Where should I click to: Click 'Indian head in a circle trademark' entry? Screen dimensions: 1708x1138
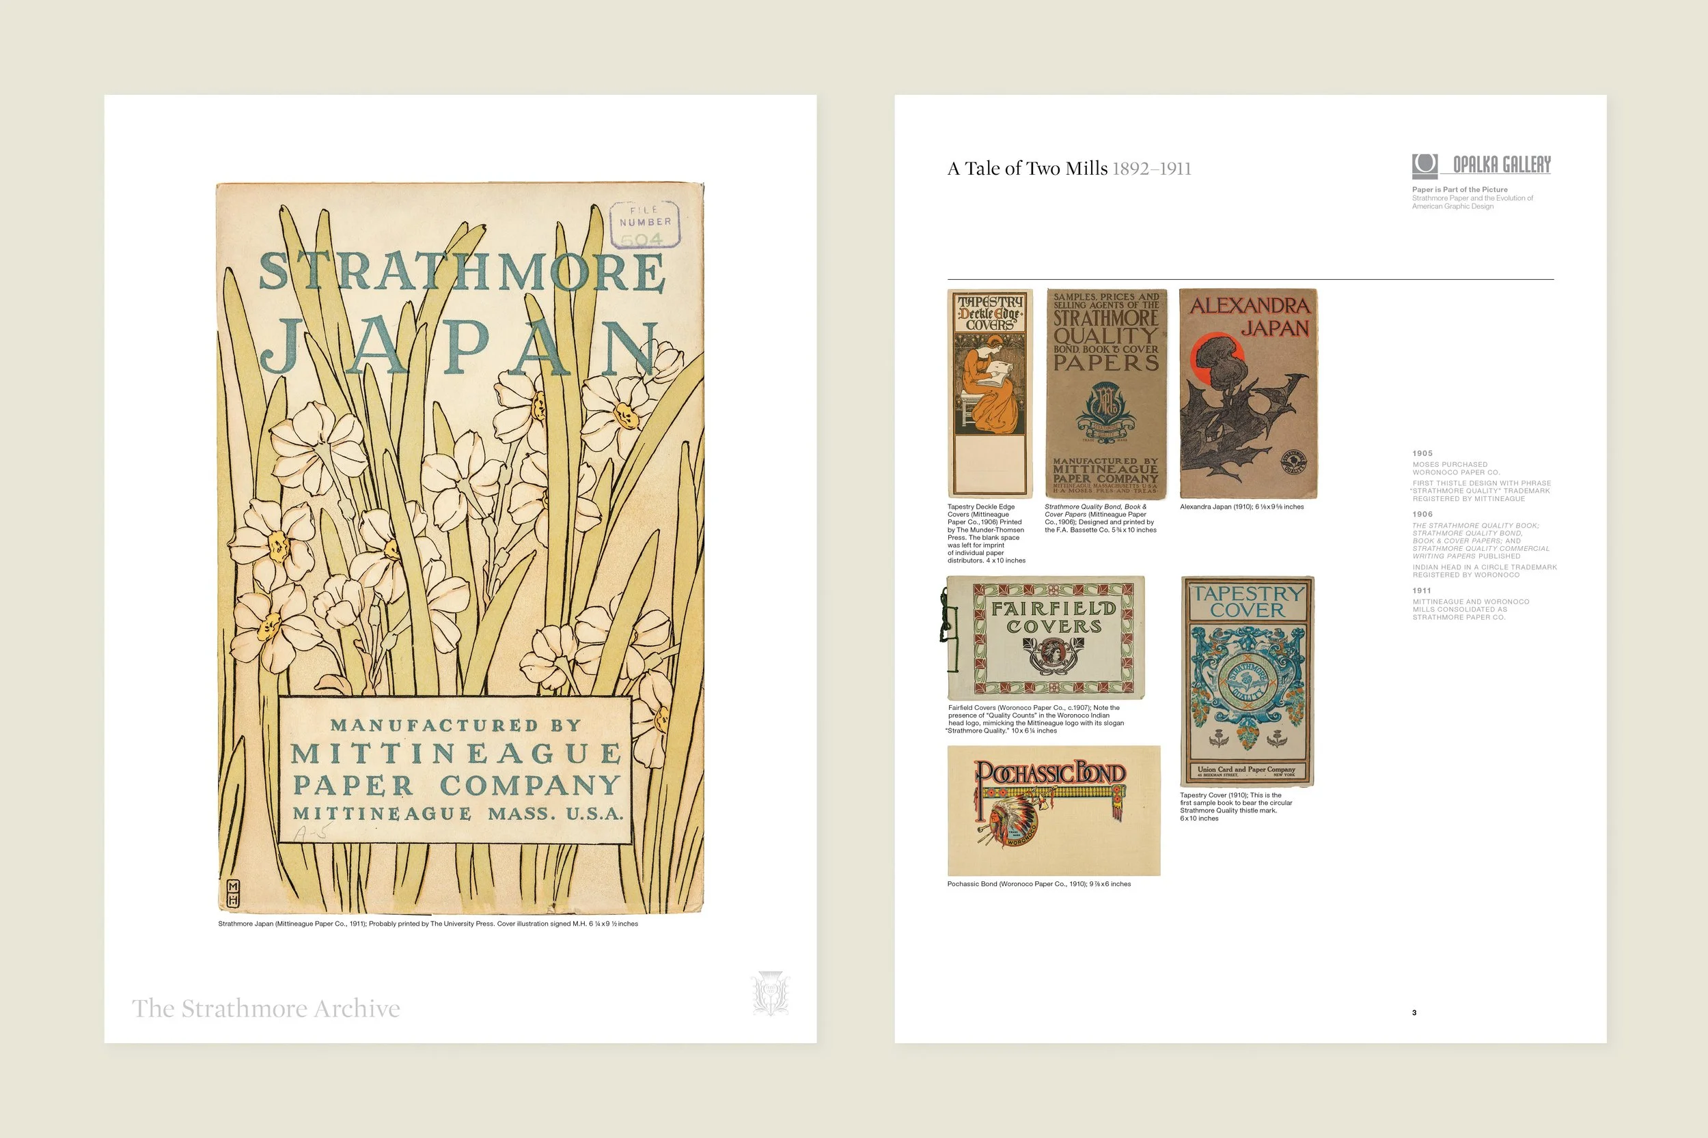click(x=1485, y=571)
